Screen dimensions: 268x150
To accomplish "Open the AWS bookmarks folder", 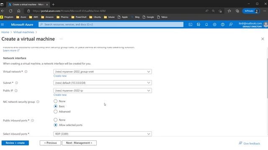I will [x=33, y=17].
